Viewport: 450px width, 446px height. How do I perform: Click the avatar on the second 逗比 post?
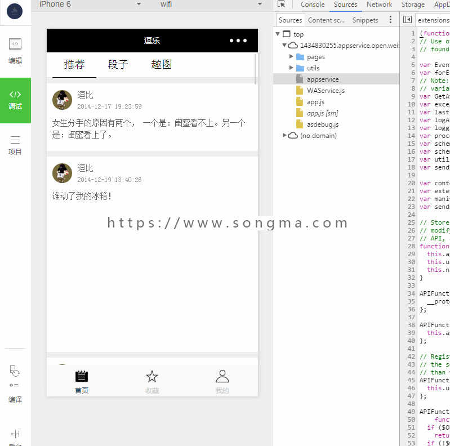tap(62, 173)
